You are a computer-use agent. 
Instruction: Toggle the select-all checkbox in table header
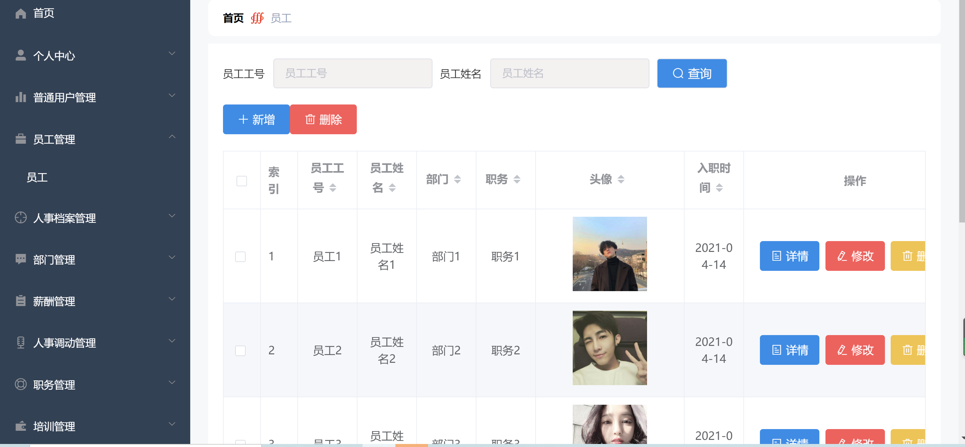point(242,181)
